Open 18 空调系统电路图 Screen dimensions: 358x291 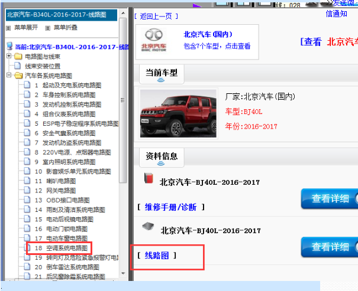(x=61, y=248)
